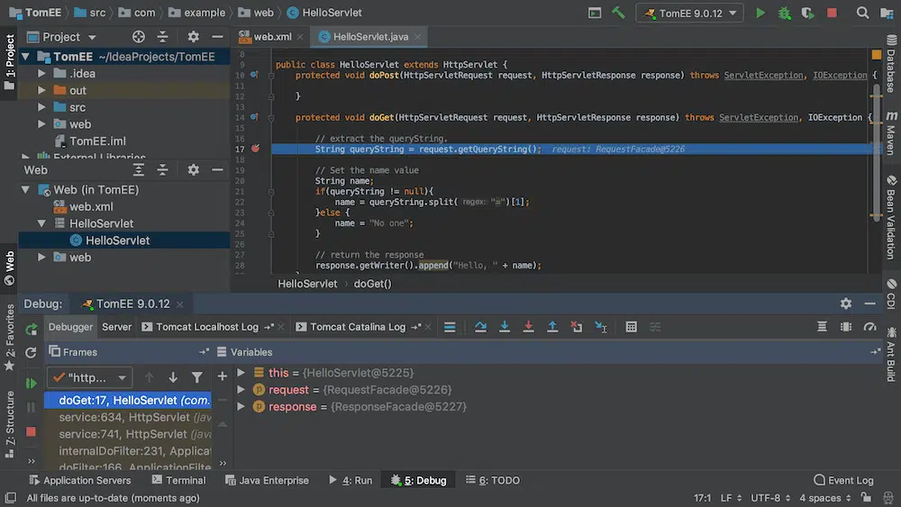Stop the server with the red square
Screen dimensions: 901x507
832,13
